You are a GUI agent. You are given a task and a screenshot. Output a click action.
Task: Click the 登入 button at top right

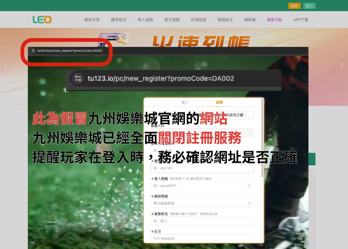coord(309,6)
